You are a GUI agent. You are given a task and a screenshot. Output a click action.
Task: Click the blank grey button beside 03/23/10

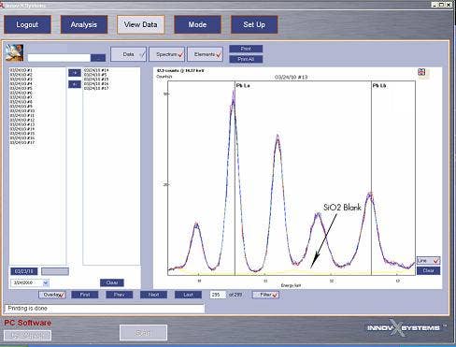(x=55, y=271)
